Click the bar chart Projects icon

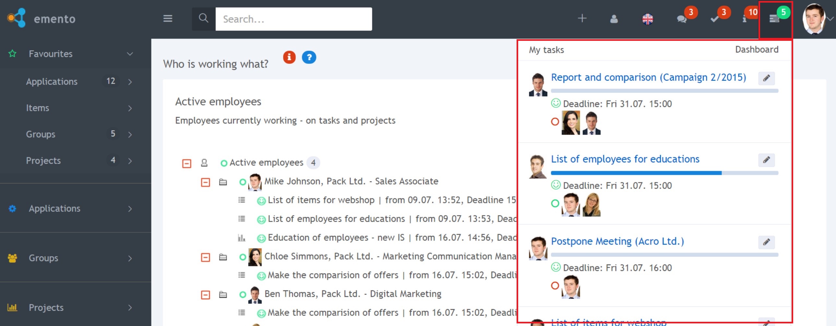[x=12, y=307]
